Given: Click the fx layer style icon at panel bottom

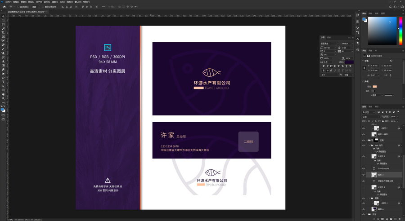Looking at the screenshot, I should pos(378,219).
